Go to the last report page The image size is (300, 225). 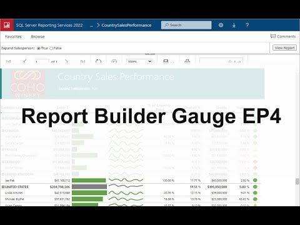click(82, 61)
